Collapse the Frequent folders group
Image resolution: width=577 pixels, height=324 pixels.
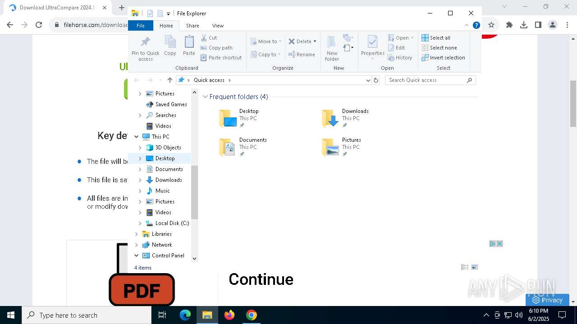[205, 97]
